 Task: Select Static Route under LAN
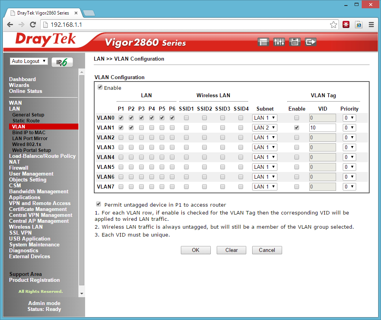click(x=26, y=121)
